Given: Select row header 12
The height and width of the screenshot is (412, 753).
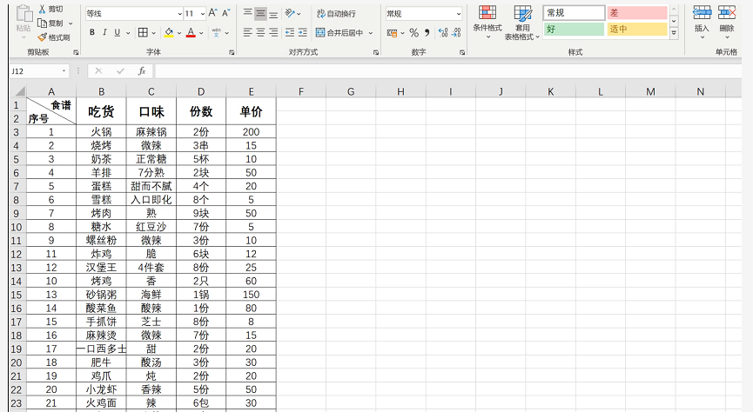Looking at the screenshot, I should click(17, 254).
